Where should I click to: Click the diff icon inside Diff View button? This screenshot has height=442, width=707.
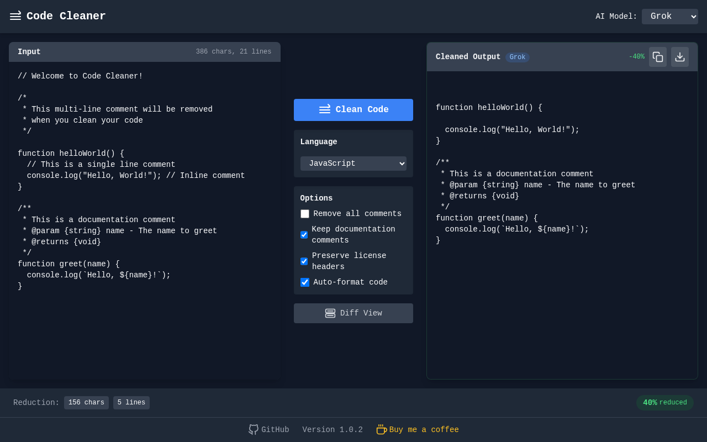(330, 313)
